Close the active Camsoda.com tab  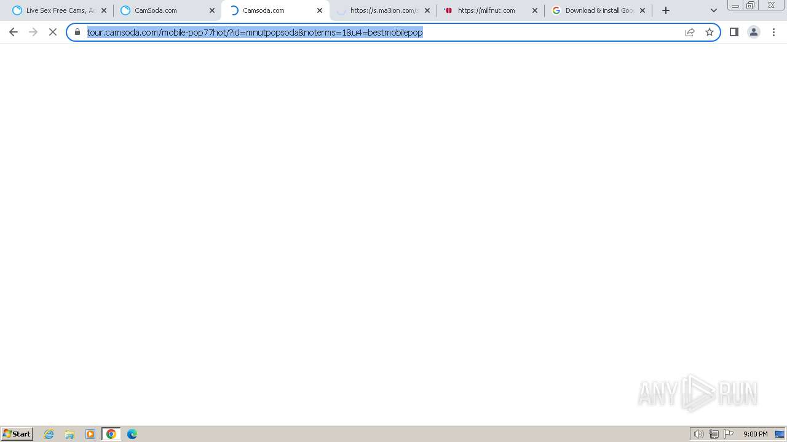320,10
